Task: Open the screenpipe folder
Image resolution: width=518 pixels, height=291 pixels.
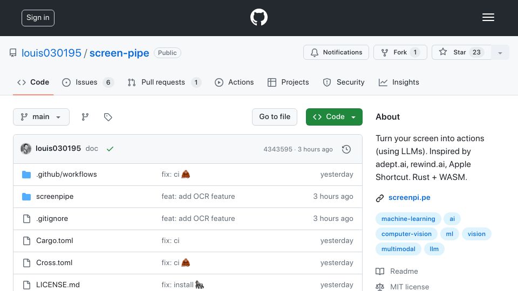Action: [55, 197]
